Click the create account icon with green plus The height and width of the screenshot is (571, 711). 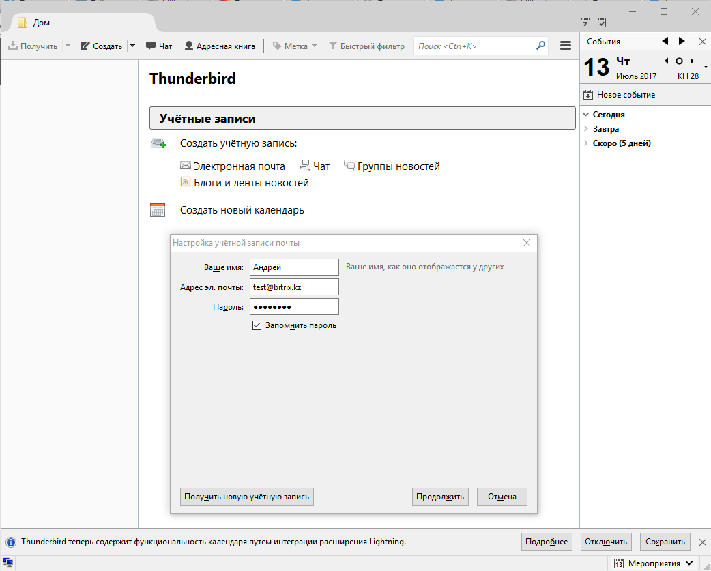tap(158, 144)
